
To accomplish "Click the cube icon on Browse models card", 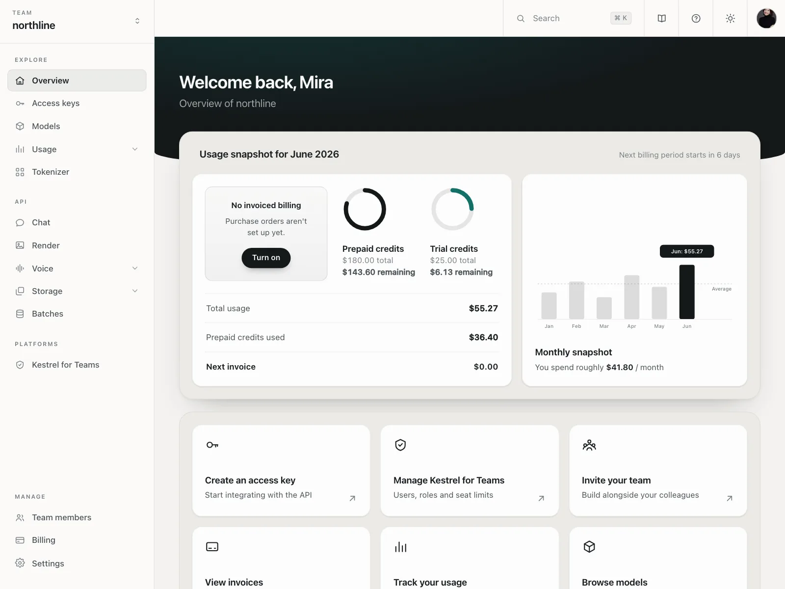I will click(x=589, y=547).
